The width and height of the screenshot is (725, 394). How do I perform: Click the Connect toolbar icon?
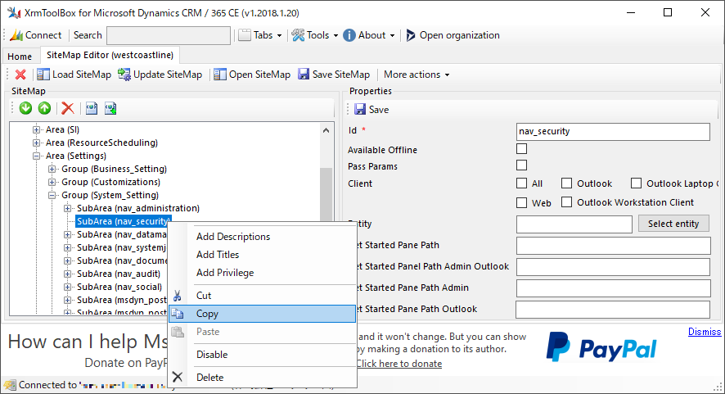click(x=17, y=35)
